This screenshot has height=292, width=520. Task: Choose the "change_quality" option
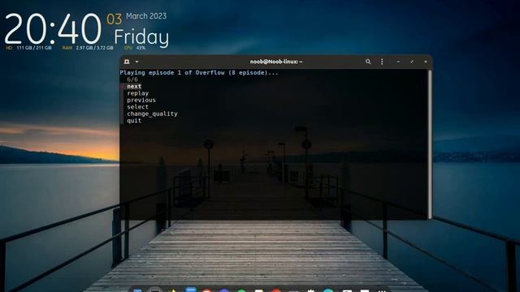(152, 114)
